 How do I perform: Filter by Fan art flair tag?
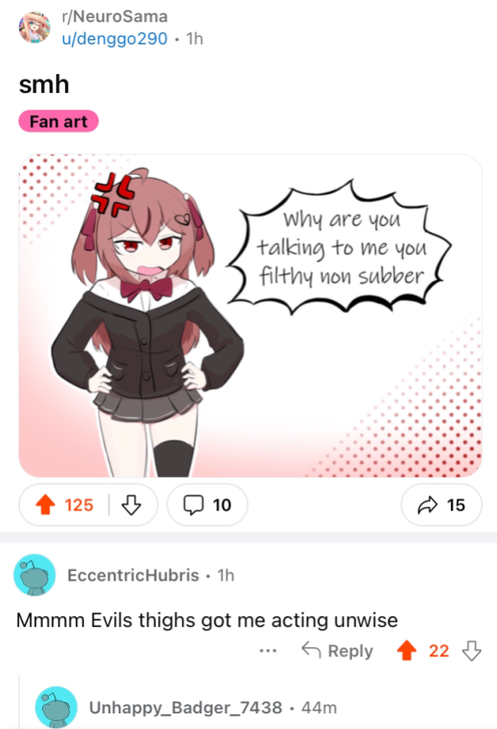click(58, 121)
